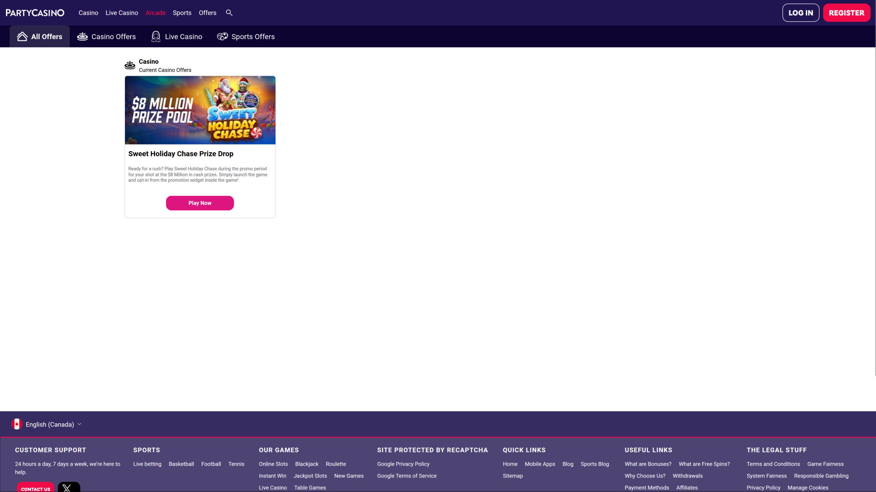Click the Live Casino dealer icon in offers bar
876x492 pixels.
pos(156,36)
